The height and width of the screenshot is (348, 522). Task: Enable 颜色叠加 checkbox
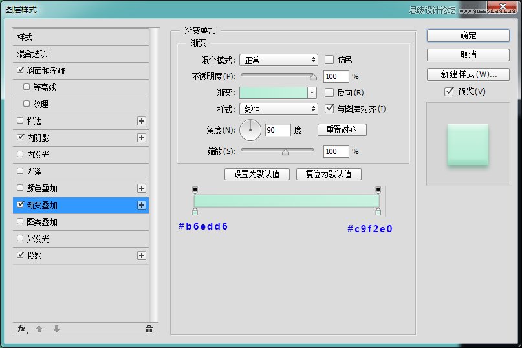click(20, 188)
